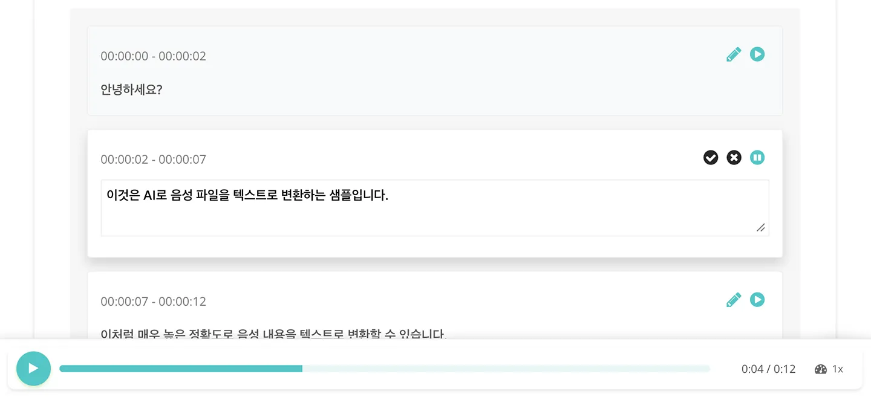Pause the 00:00:02 - 00:00:07 segment playback
The height and width of the screenshot is (397, 871).
(x=757, y=158)
